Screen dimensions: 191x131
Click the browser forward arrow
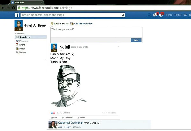coord(8,8)
